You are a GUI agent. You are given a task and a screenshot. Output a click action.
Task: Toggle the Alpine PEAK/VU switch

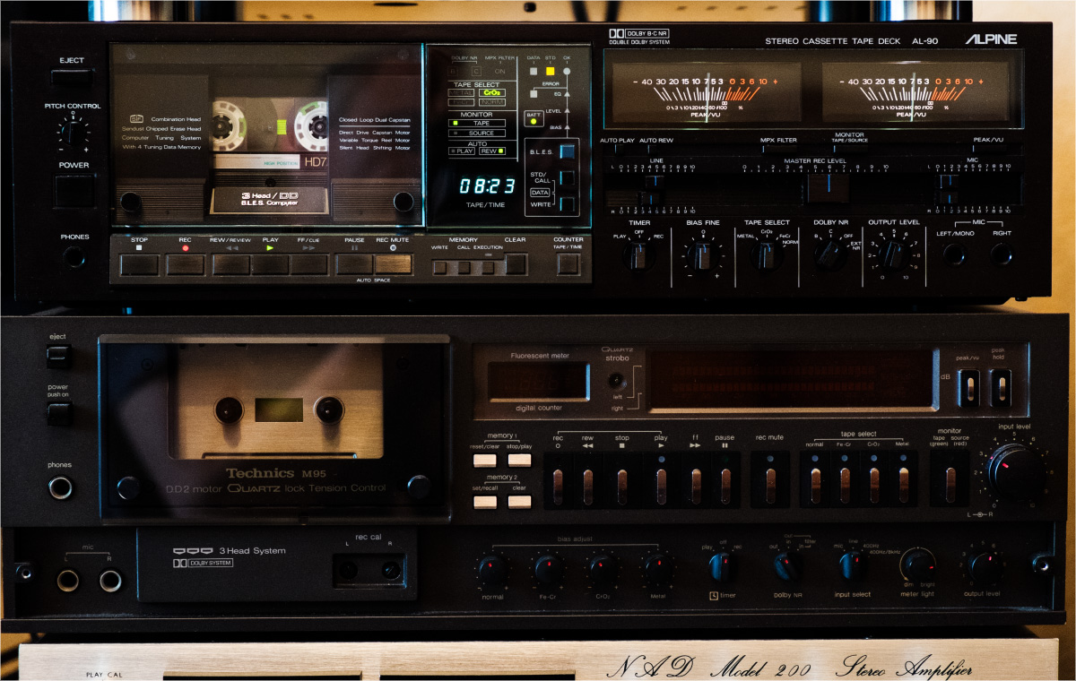click(989, 150)
